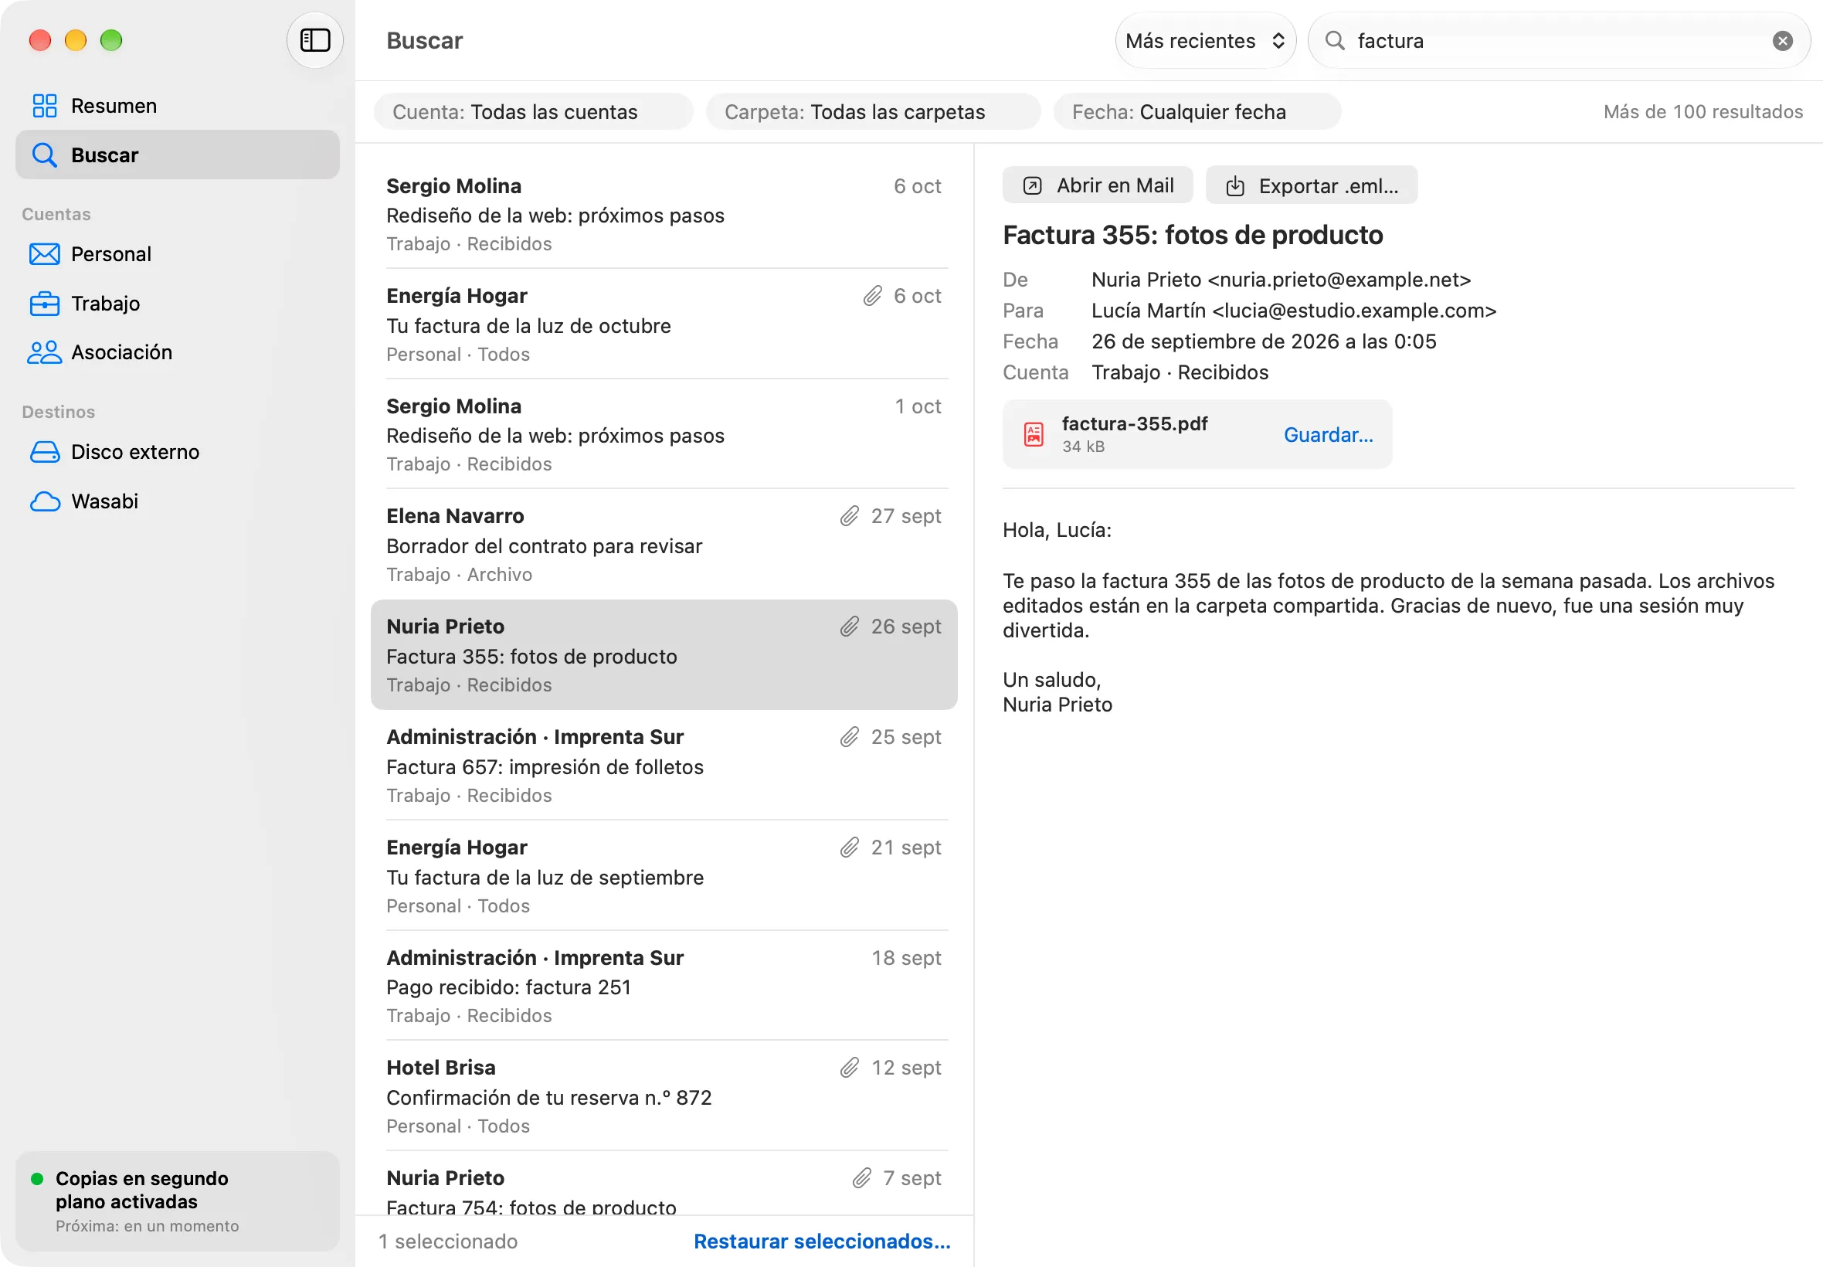Click the Resumen grid icon

45,106
